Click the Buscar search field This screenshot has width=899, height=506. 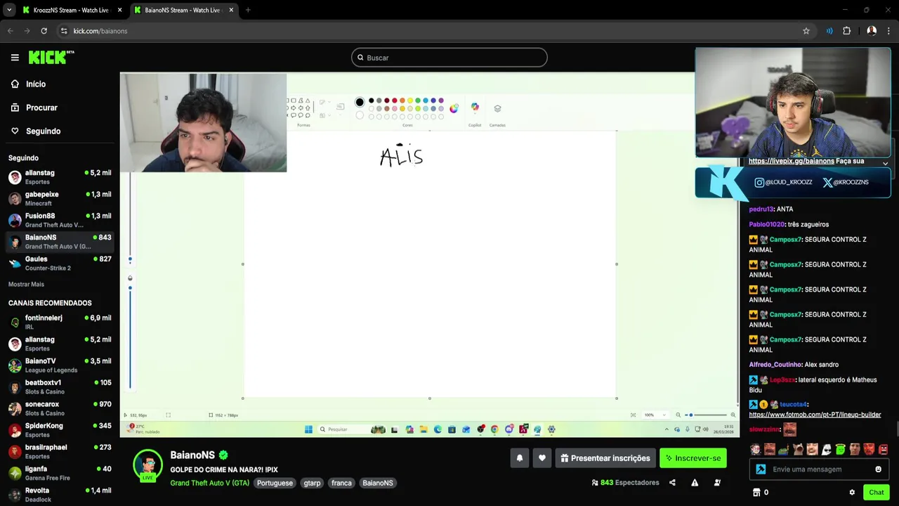tap(449, 58)
